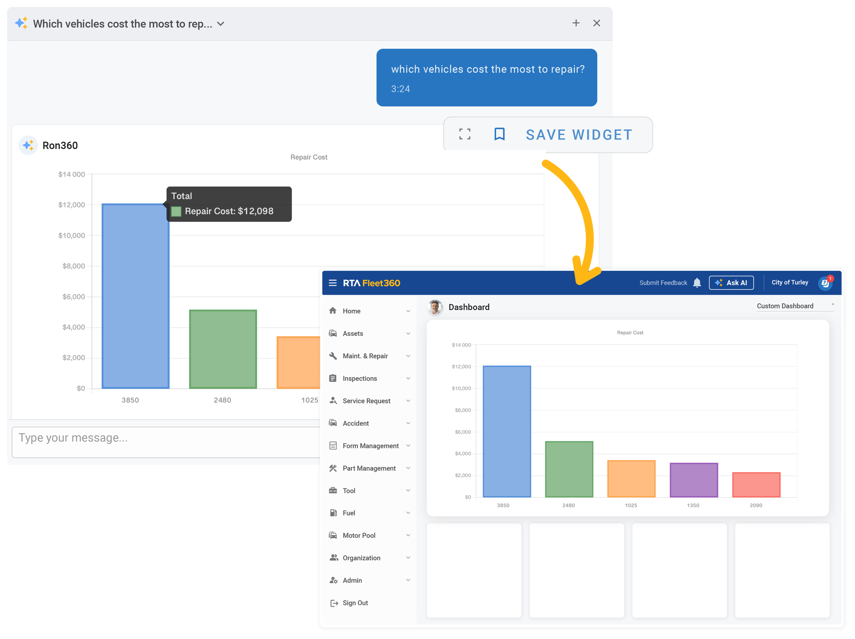The image size is (855, 639).
Task: Expand the Fuel chevron
Action: (408, 513)
